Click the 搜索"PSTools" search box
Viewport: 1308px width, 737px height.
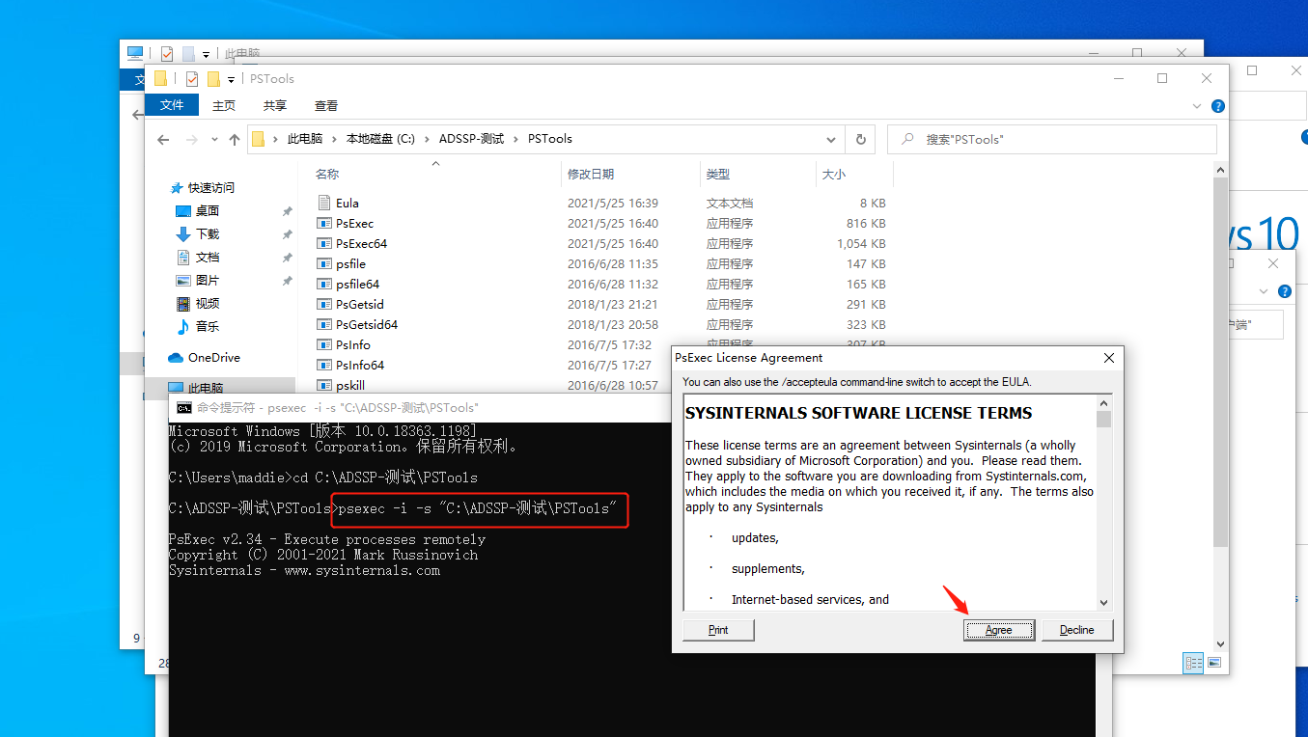point(1051,139)
